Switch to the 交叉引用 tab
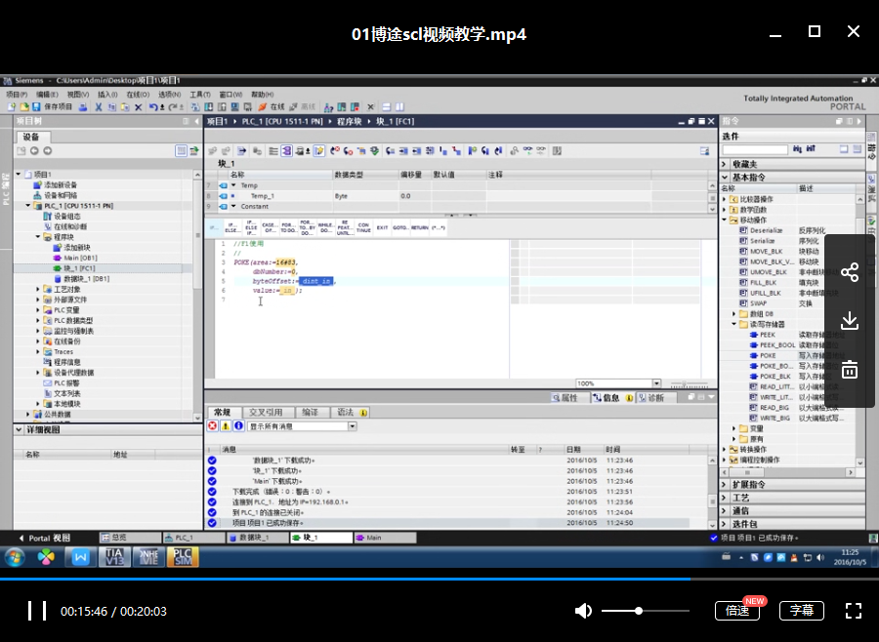 pyautogui.click(x=265, y=413)
